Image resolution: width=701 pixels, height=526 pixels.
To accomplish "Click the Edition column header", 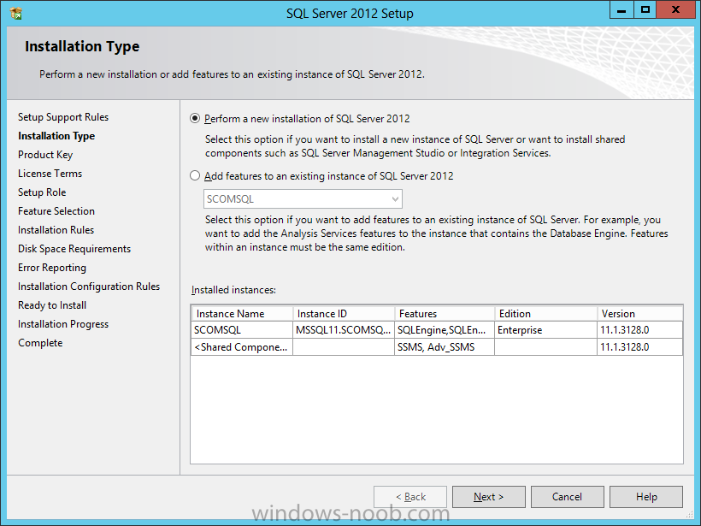I will (x=546, y=314).
